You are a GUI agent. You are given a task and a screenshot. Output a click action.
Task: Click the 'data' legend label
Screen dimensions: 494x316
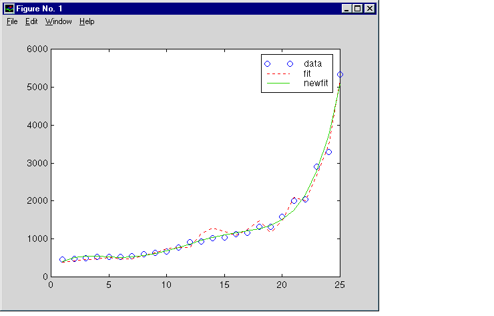coord(312,63)
